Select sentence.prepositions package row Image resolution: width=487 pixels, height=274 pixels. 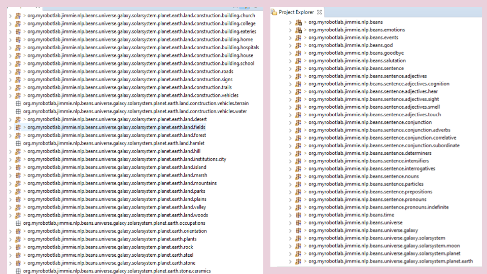click(370, 192)
